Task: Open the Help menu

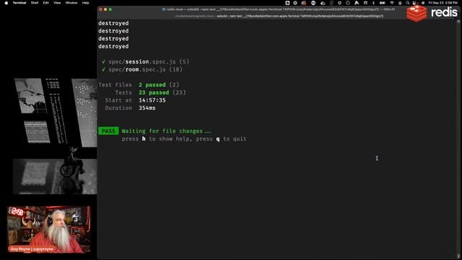Action: click(x=85, y=3)
